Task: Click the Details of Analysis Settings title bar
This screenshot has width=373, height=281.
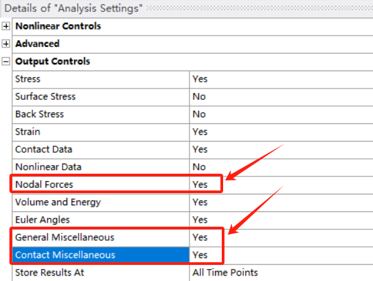Action: [x=187, y=8]
